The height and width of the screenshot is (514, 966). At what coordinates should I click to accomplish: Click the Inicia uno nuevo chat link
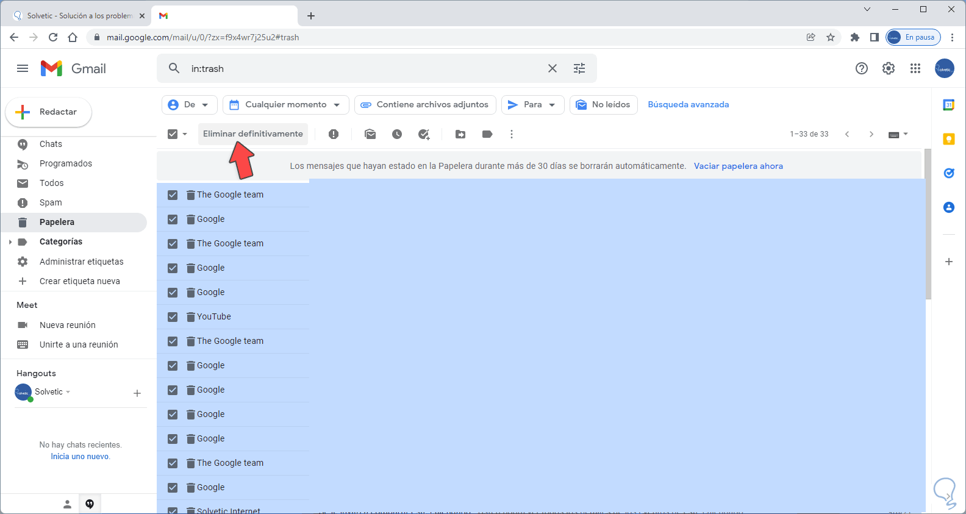pyautogui.click(x=80, y=457)
